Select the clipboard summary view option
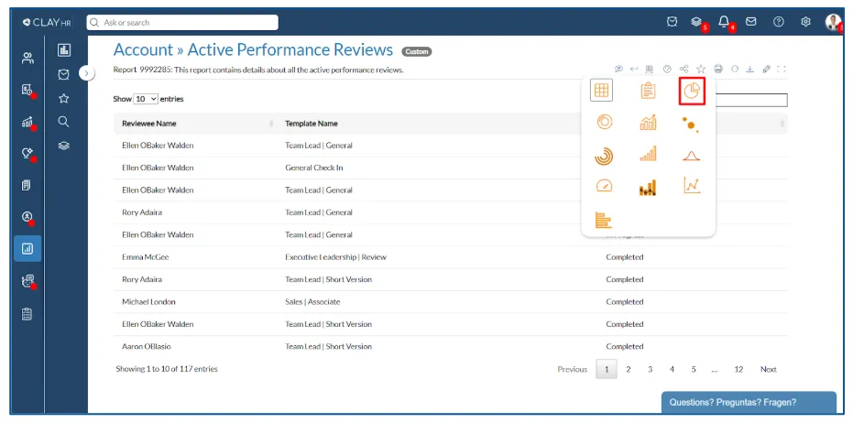The image size is (853, 423). point(648,91)
